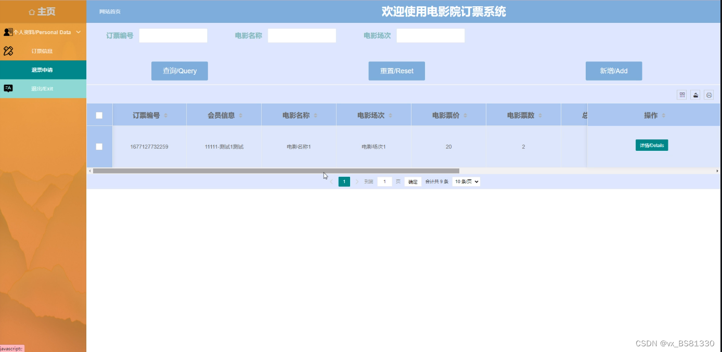Open the column filter grid icon
Image resolution: width=722 pixels, height=352 pixels.
point(682,95)
